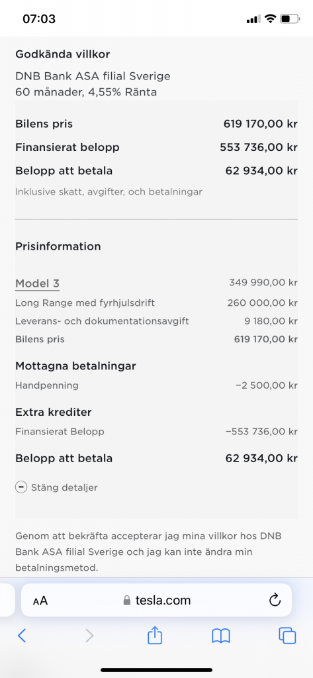Open the bookmarks book icon
The height and width of the screenshot is (678, 313).
221,636
